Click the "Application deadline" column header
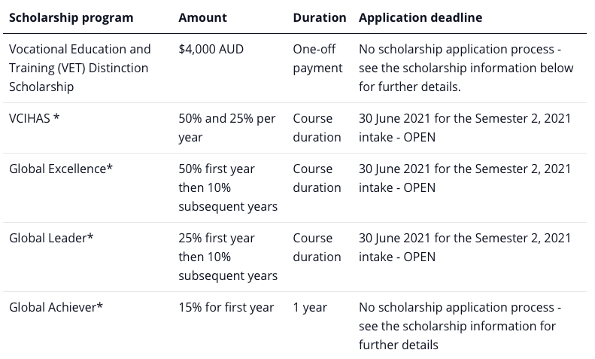Viewport: 595px width, 359px height. tap(420, 17)
